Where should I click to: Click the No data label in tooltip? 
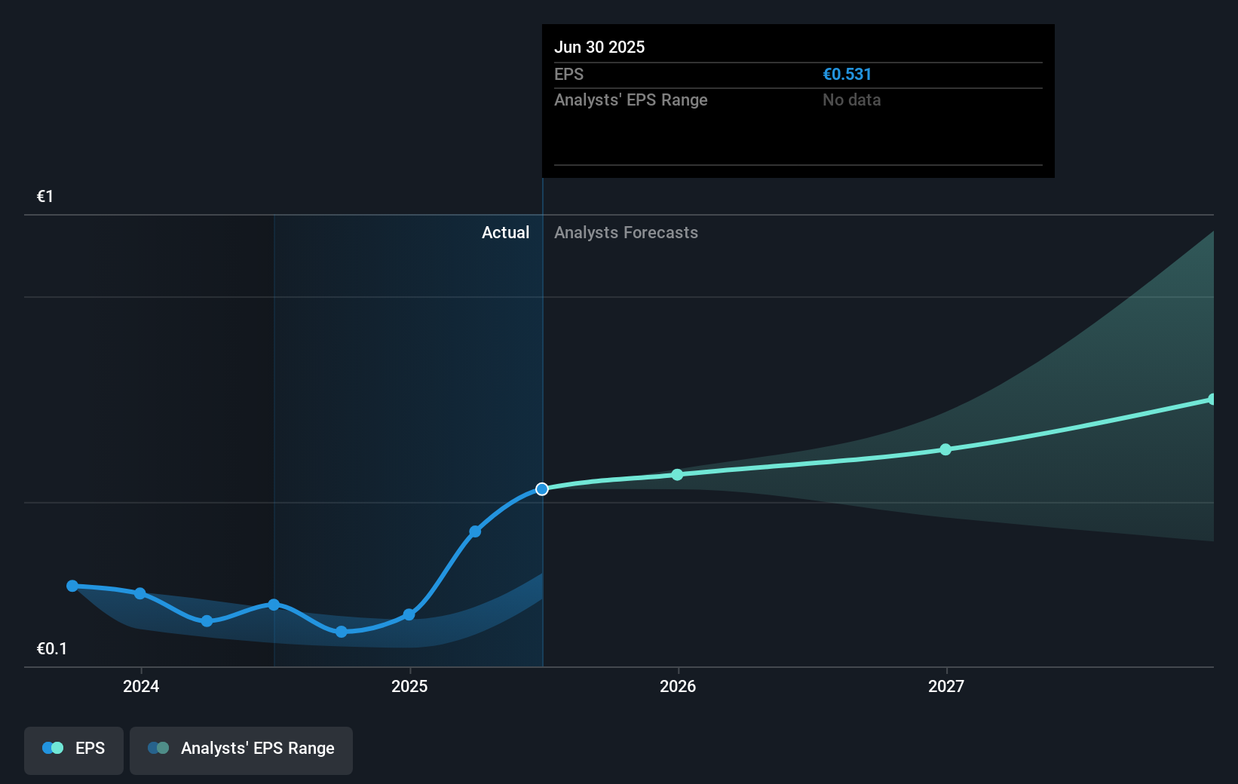[x=851, y=100]
